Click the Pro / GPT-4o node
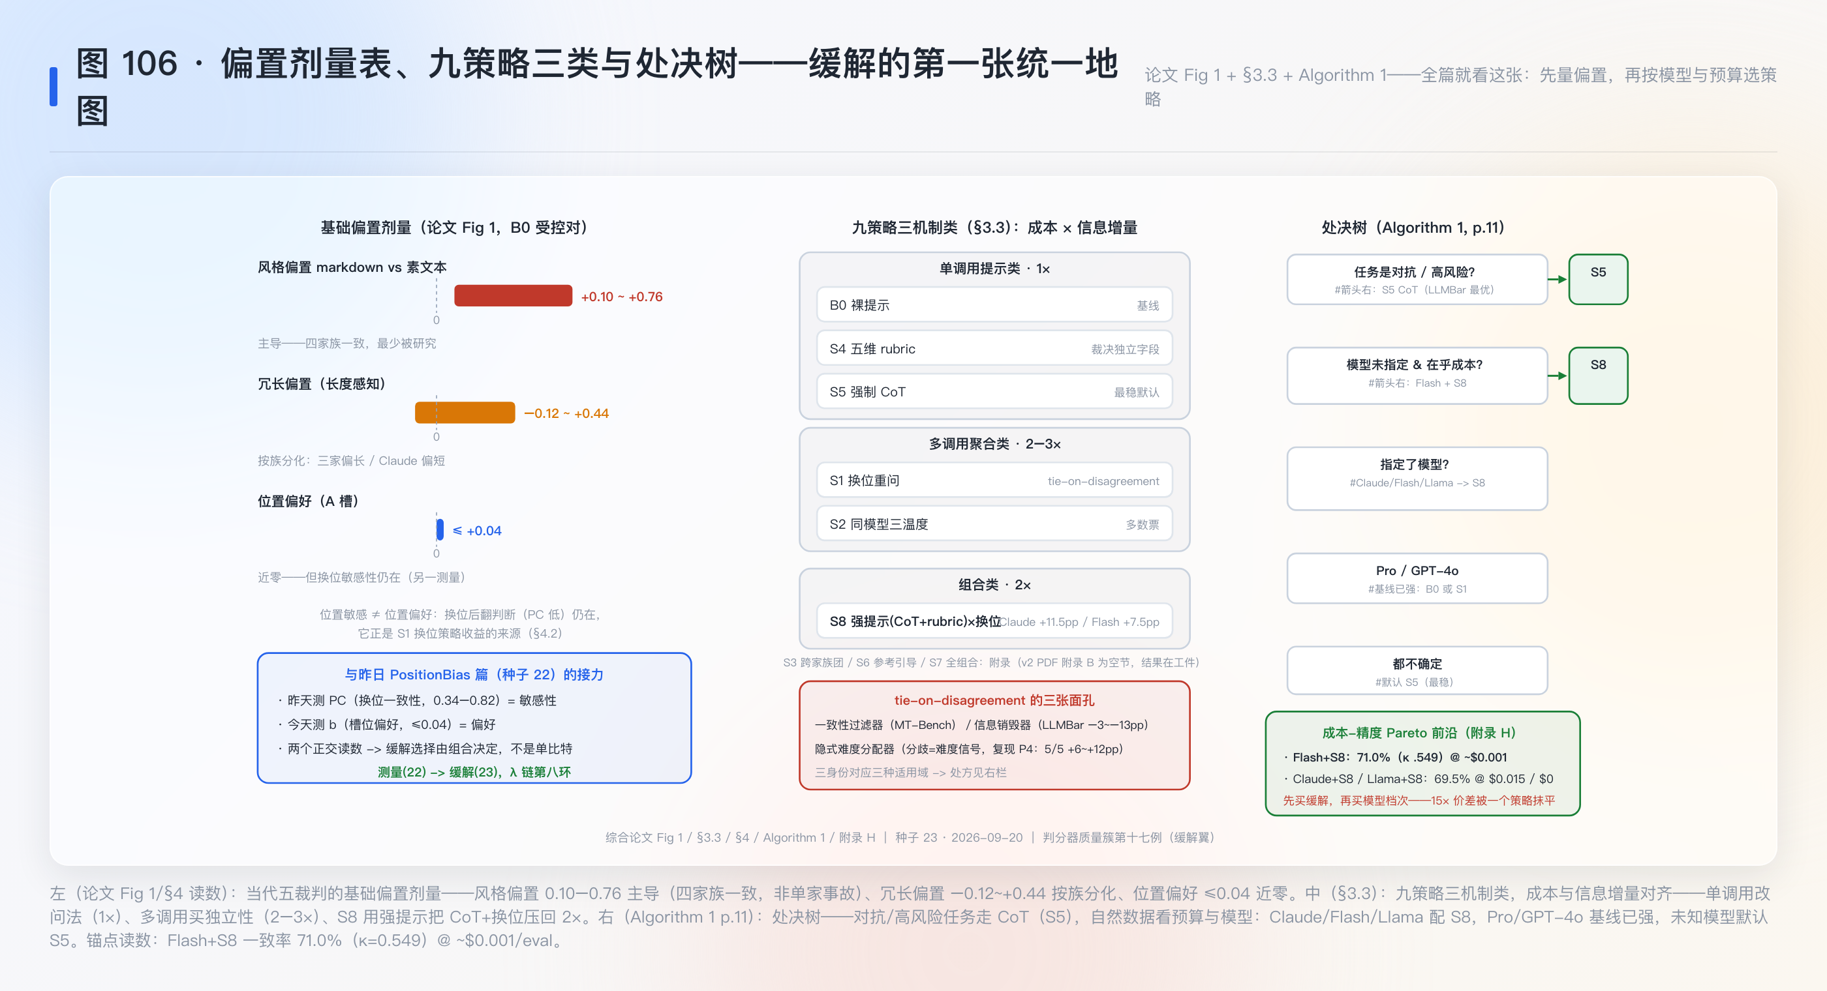This screenshot has width=1827, height=991. coord(1417,578)
